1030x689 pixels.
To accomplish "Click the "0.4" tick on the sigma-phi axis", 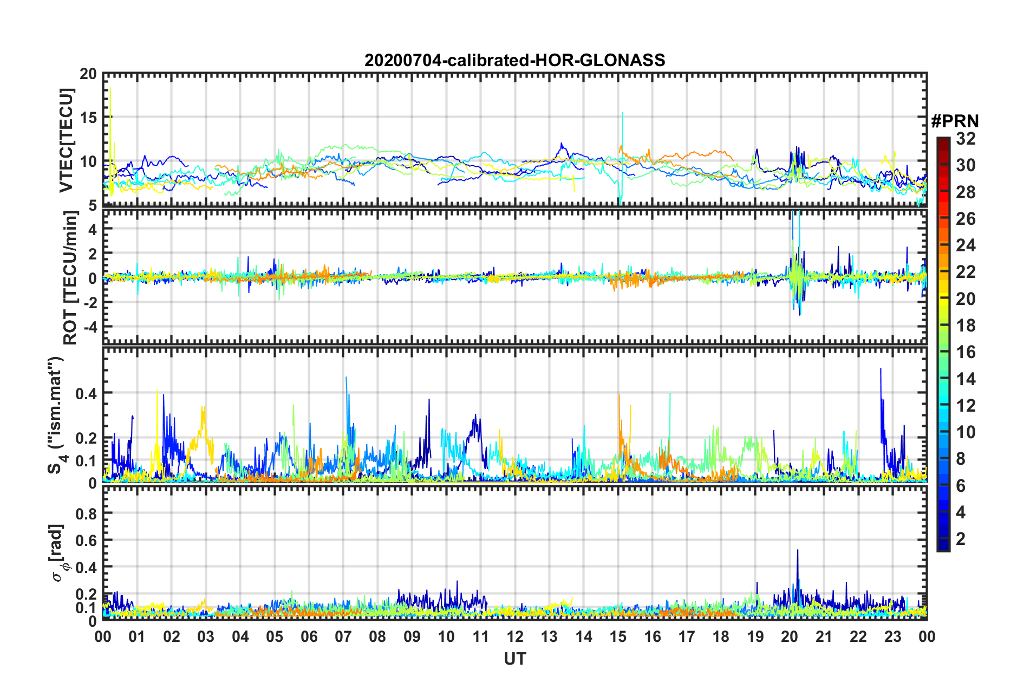I will point(87,567).
